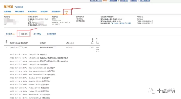The width and height of the screenshot is (181, 99).
Task: Click event Jul 09, 2021 07:17:55 AM Lathrop
Action: click(x=39, y=58)
